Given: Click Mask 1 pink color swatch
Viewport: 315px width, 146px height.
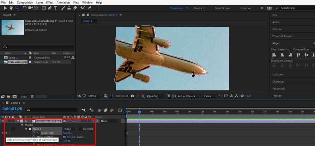Looking at the screenshot, I should 30,129.
